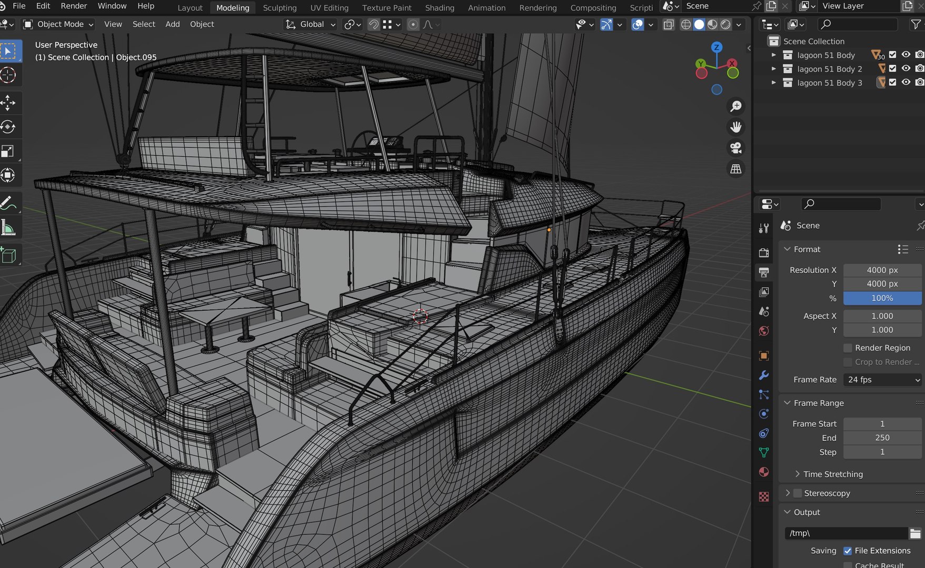The height and width of the screenshot is (568, 925).
Task: Collapse the Frame Range panel
Action: point(788,403)
